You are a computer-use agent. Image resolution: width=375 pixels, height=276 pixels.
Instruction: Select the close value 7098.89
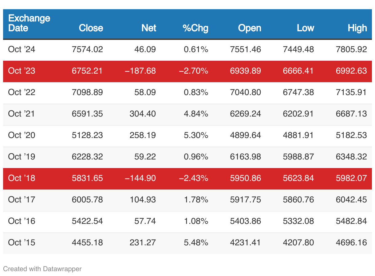point(87,92)
